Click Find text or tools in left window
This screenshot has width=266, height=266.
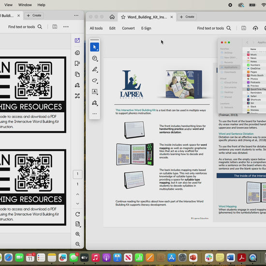pos(25,27)
